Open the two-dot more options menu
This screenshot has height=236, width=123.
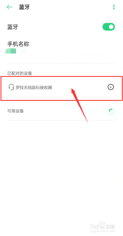click(114, 7)
